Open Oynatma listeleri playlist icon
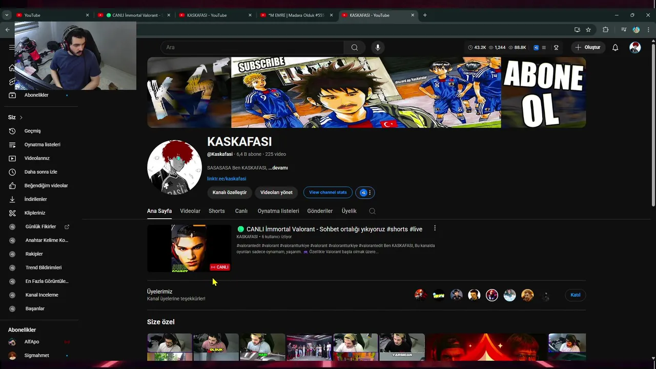Screen dimensions: 656x369 pyautogui.click(x=12, y=145)
